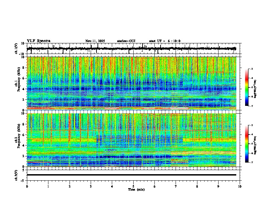Screen dimensions: 270x209
Task: Click the -7 value on ch.1 colorbar
Action: pyautogui.click(x=251, y=106)
